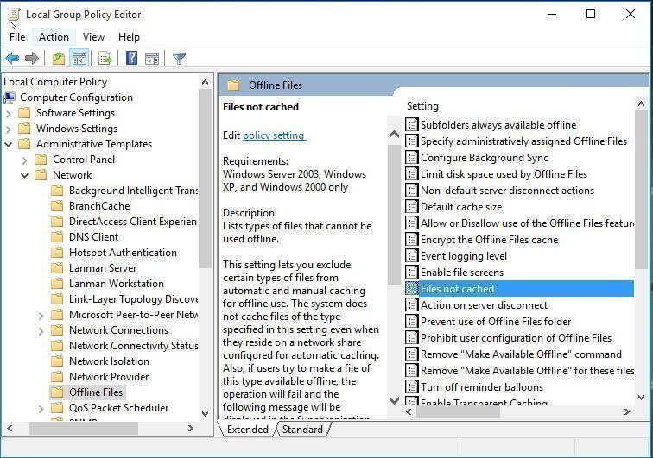Click the Offline Files header folder icon

coord(233,85)
